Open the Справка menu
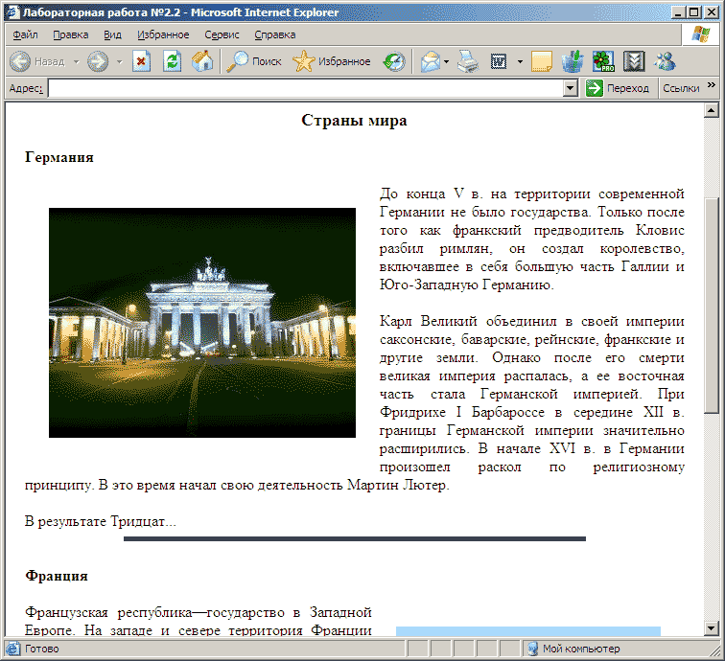725x661 pixels. [275, 35]
